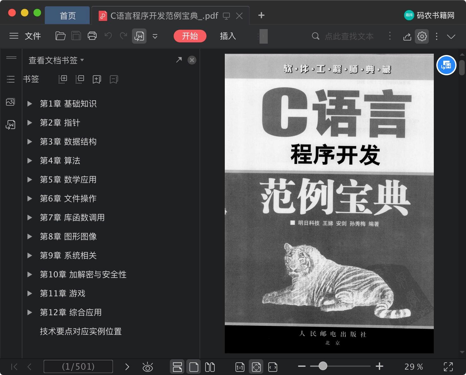Screen dimensions: 466x375
Task: Close the bookmark panel
Action: 192,60
